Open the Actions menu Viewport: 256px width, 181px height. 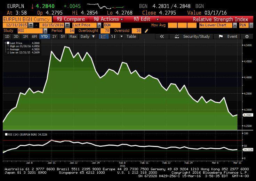pyautogui.click(x=106, y=19)
